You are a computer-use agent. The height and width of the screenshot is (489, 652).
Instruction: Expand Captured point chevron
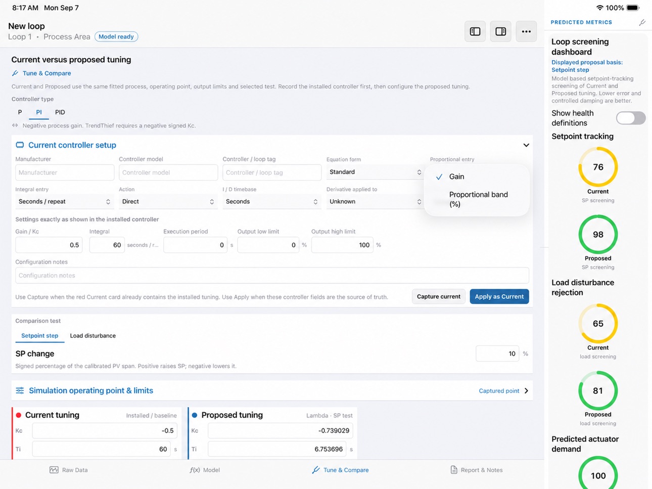(526, 391)
